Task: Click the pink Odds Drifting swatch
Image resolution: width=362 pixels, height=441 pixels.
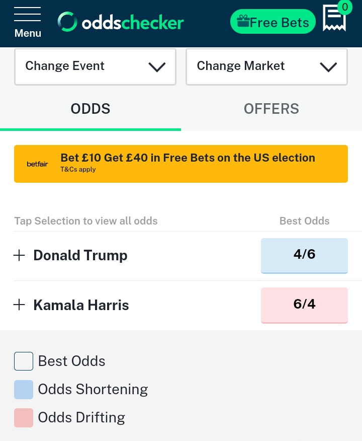Action: click(24, 418)
